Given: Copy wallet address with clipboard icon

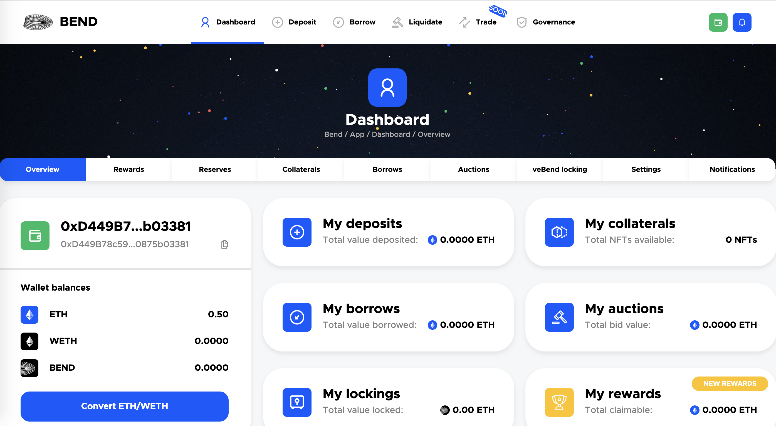Looking at the screenshot, I should point(224,244).
